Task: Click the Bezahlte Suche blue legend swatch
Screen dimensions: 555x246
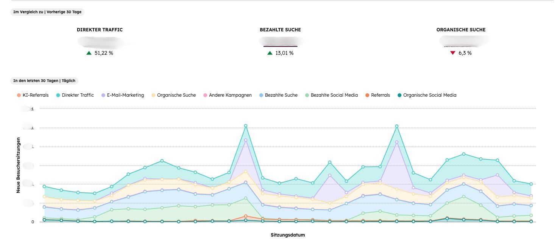Action: tap(261, 95)
